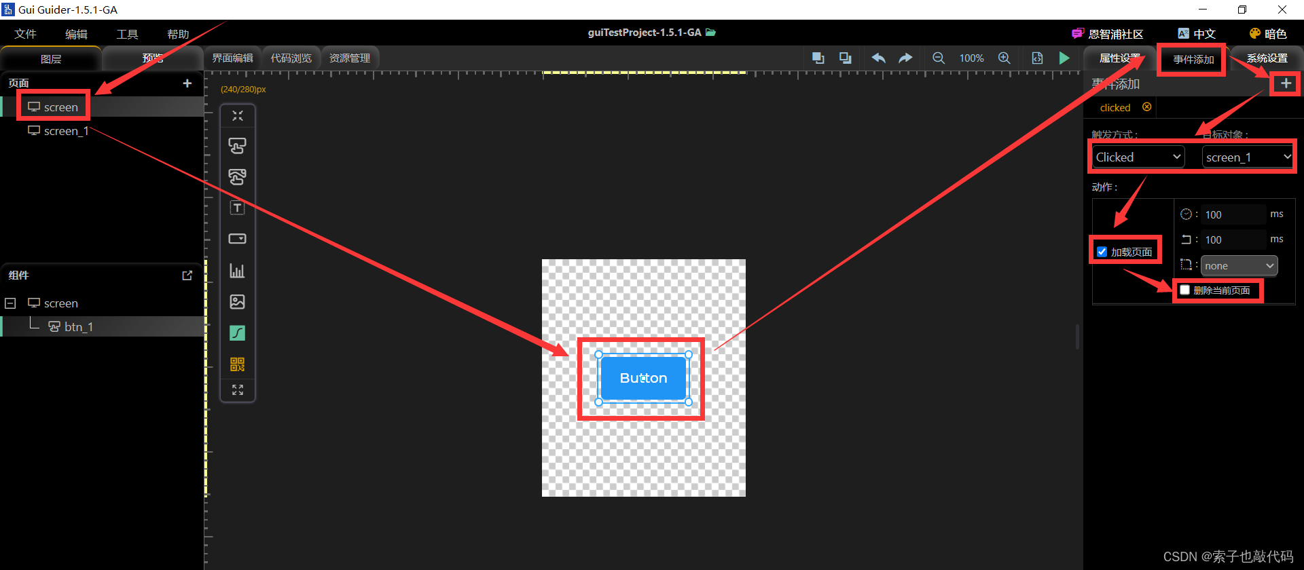Open the project folder icon beside the project name
The width and height of the screenshot is (1304, 570).
711,32
